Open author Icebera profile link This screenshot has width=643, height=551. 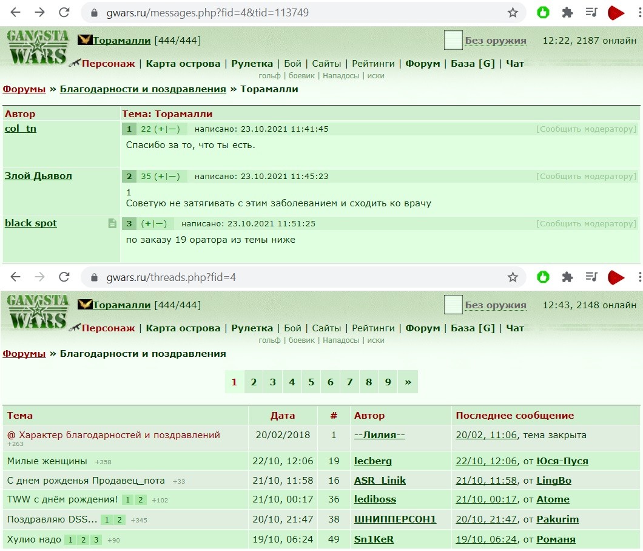(373, 461)
